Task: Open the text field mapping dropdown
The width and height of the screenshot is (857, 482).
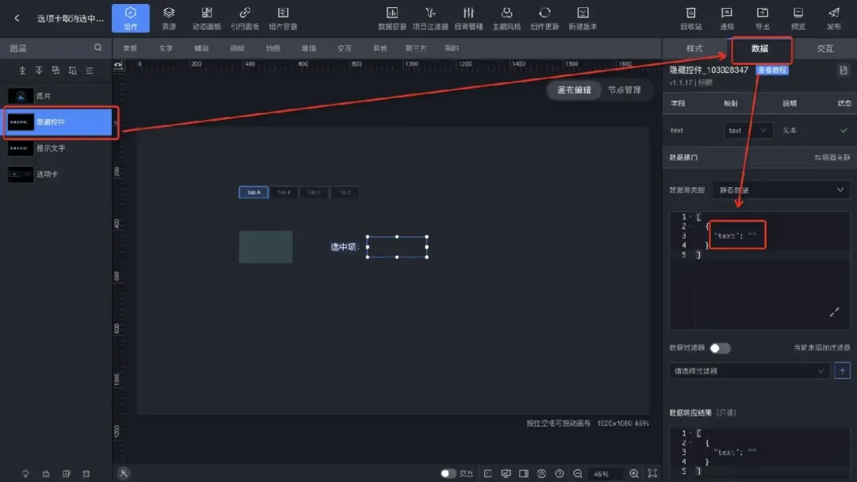Action: pyautogui.click(x=748, y=131)
